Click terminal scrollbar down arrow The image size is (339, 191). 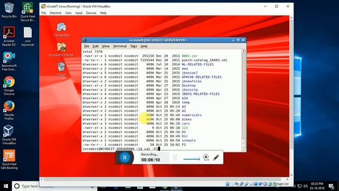tap(244, 149)
